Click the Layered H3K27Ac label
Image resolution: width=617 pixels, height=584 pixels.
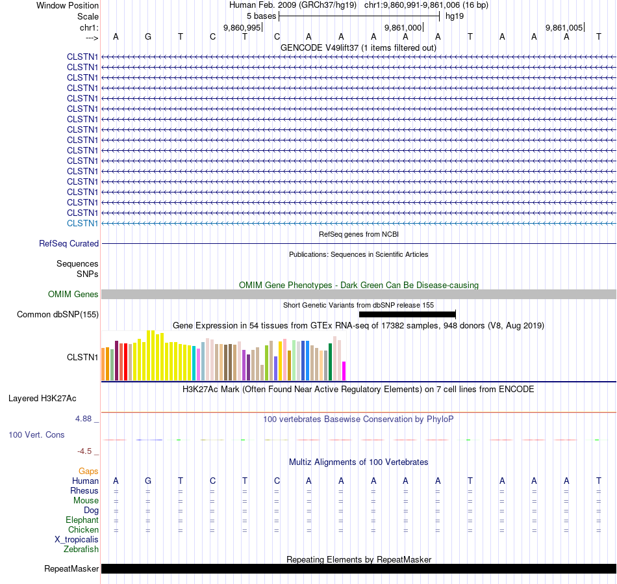[42, 399]
